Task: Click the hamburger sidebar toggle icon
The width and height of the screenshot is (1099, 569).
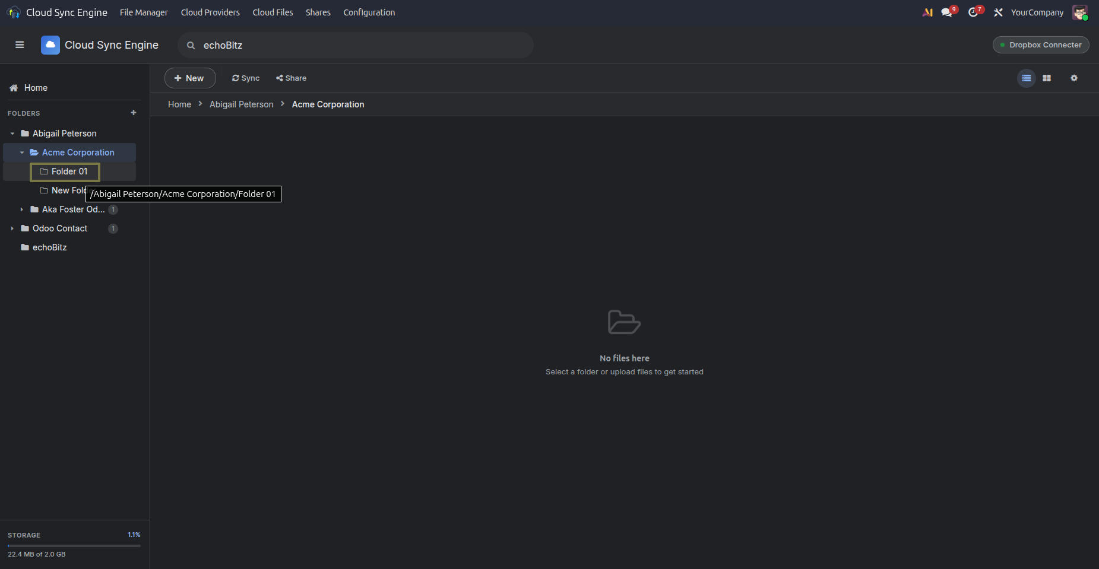Action: pos(20,45)
